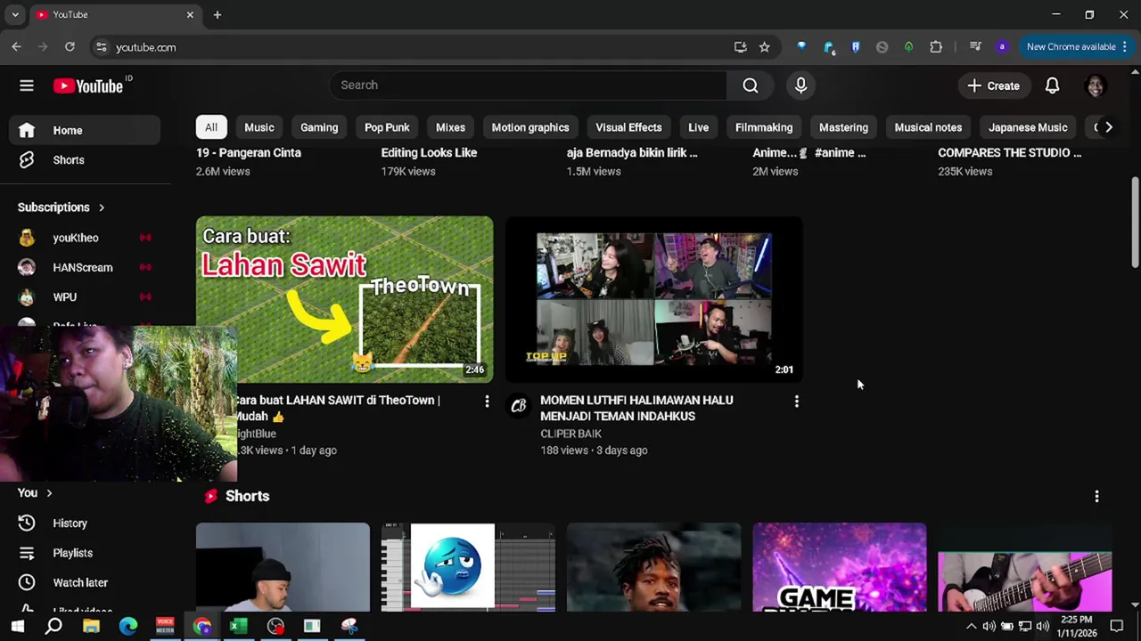Select the Music category chip
The image size is (1141, 641).
pos(259,127)
